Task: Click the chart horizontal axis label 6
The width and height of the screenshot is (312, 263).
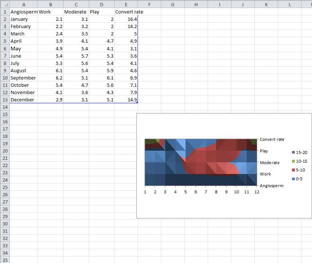Action: coord(196,192)
